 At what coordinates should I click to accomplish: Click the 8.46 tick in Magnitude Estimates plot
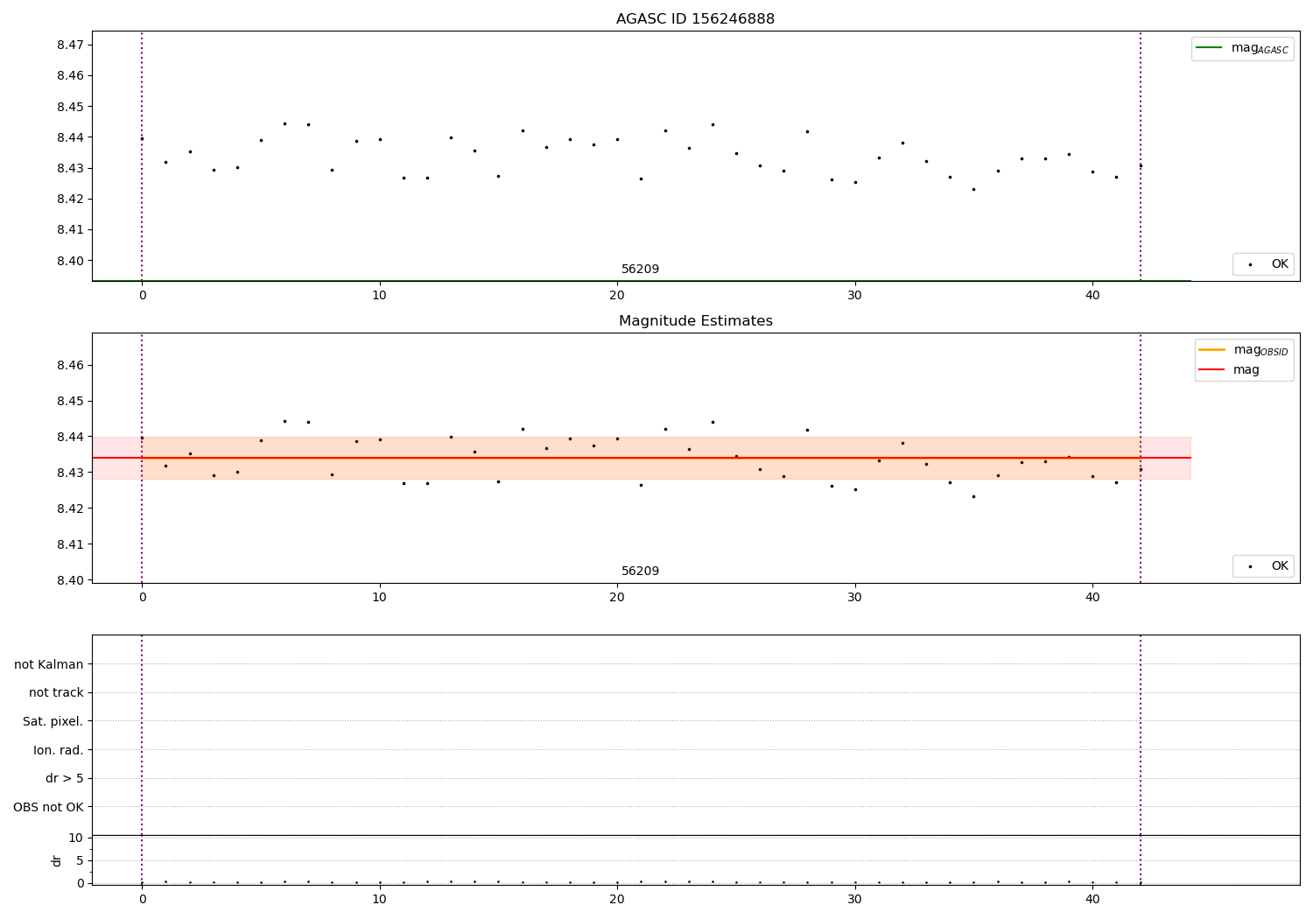pyautogui.click(x=70, y=365)
